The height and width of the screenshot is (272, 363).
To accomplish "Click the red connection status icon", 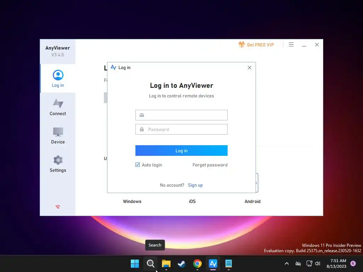I will 58,207.
